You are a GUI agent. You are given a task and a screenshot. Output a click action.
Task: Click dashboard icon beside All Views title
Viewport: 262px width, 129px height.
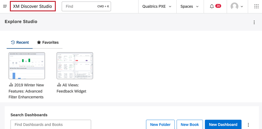59,85
